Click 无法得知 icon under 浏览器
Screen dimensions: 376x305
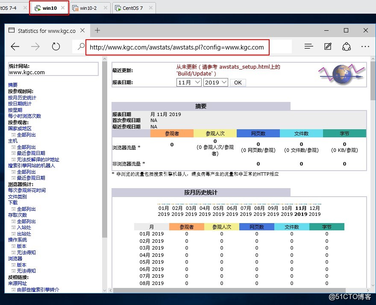[13, 271]
